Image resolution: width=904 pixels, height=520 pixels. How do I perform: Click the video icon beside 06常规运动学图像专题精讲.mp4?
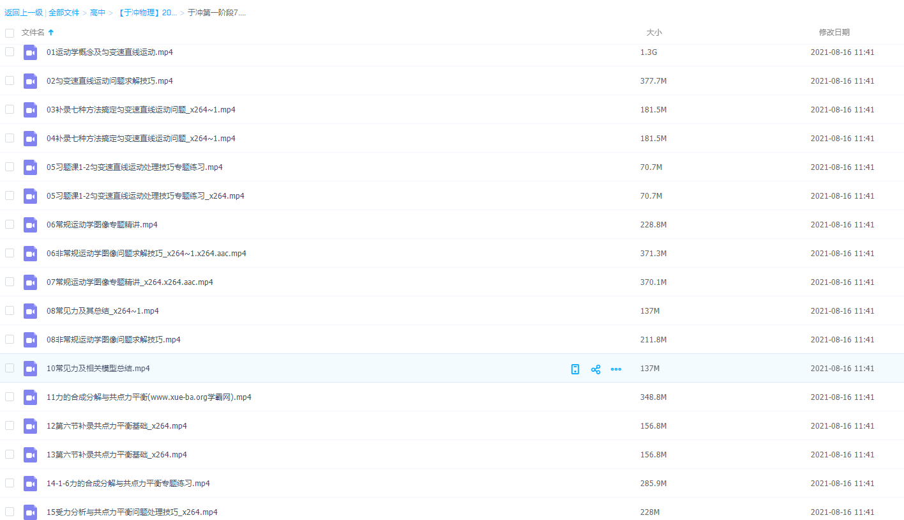point(31,225)
